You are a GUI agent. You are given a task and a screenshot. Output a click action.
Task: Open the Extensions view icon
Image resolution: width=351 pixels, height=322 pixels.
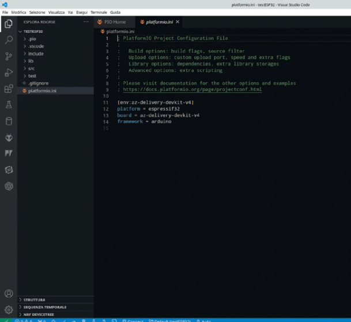(x=9, y=89)
